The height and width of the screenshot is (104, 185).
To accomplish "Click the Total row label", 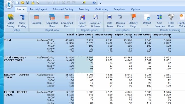I will coord(7,40).
